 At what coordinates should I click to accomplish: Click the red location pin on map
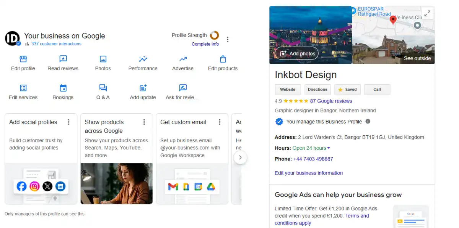(393, 20)
